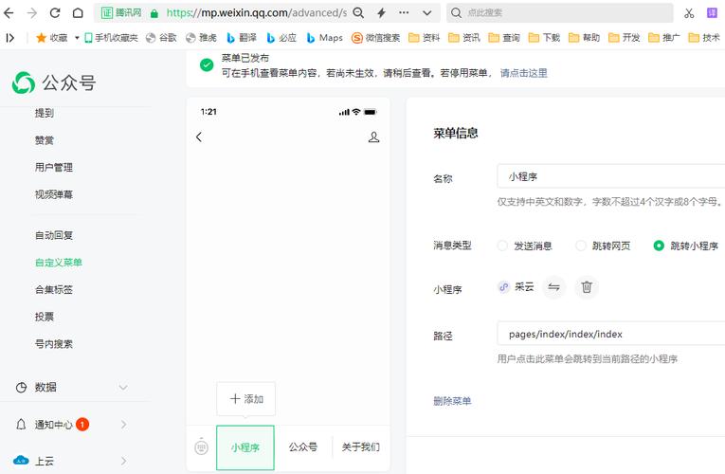Click the back chevron in the phone preview

pyautogui.click(x=199, y=137)
